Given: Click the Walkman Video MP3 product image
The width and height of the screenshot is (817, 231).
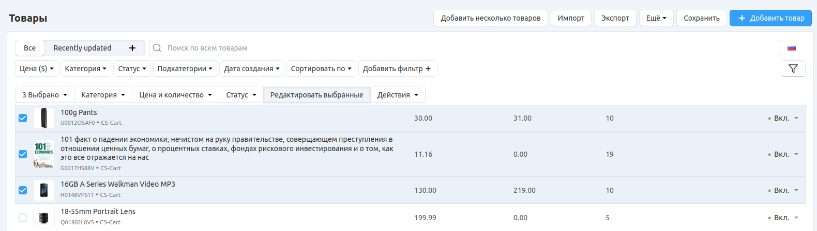Looking at the screenshot, I should tap(44, 190).
